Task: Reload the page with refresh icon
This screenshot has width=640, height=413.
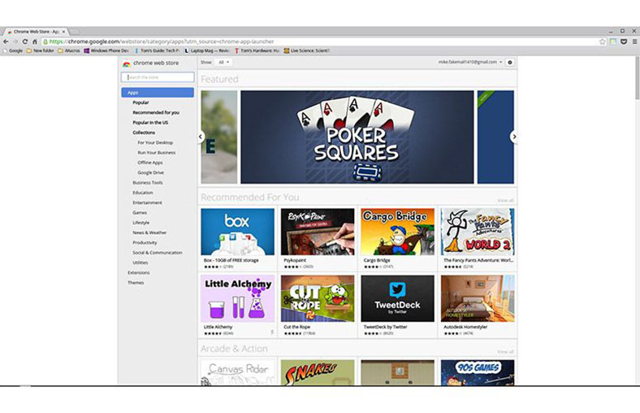Action: pyautogui.click(x=25, y=41)
